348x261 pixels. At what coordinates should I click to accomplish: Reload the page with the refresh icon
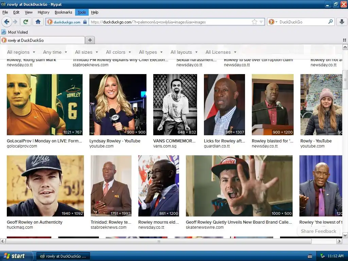(x=26, y=22)
